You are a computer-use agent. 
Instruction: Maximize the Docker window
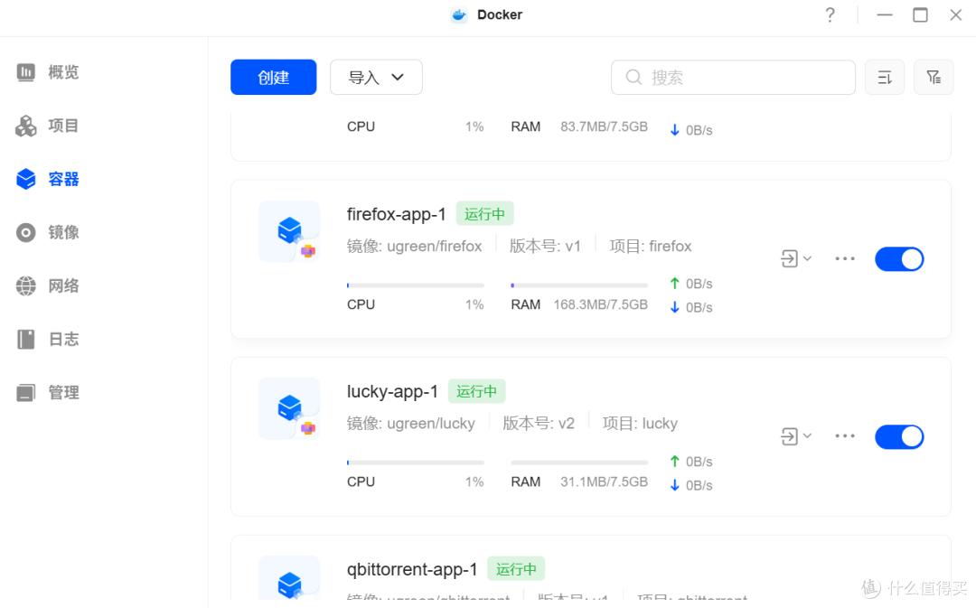click(x=921, y=15)
